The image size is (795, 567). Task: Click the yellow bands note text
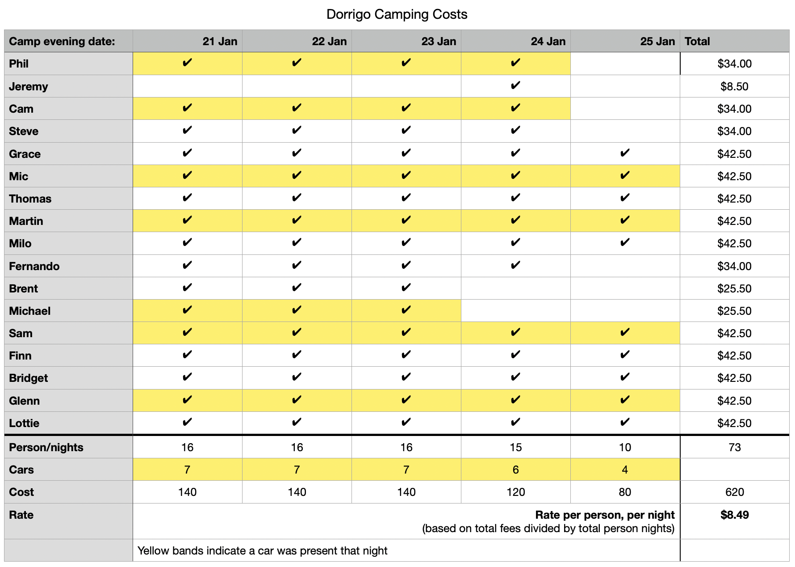coord(262,550)
